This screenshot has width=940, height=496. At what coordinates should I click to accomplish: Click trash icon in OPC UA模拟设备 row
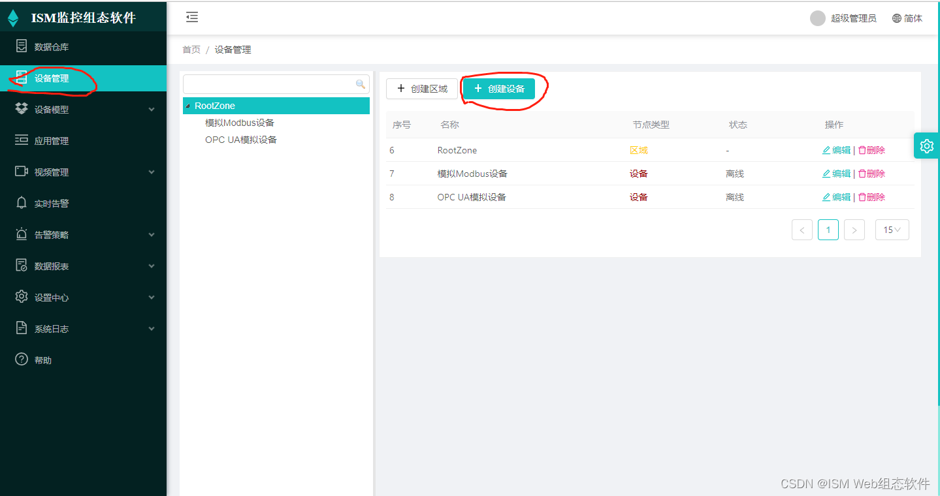(862, 197)
